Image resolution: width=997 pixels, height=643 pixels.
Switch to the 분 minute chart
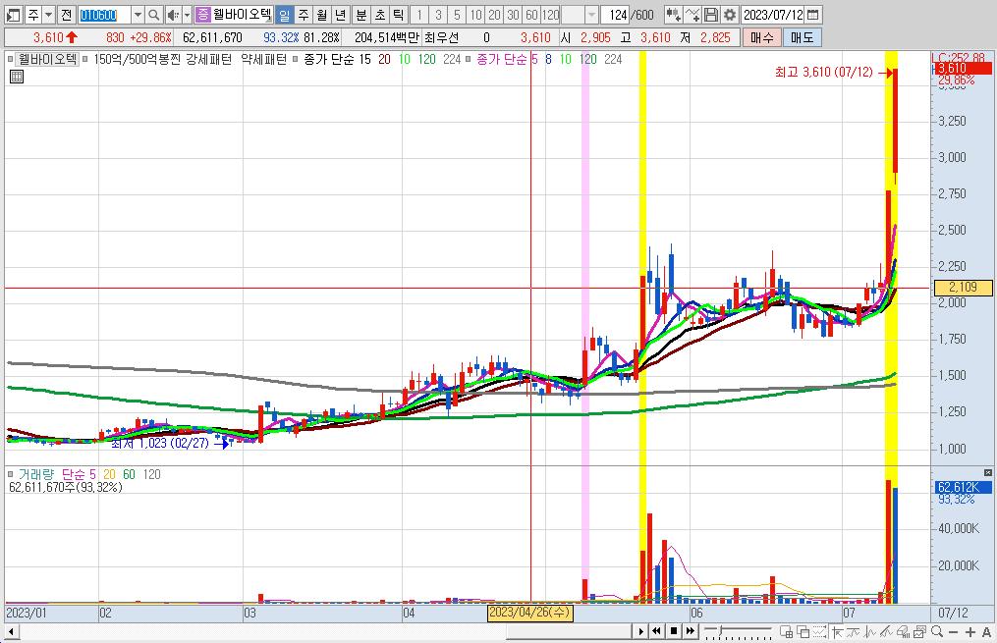coord(361,15)
